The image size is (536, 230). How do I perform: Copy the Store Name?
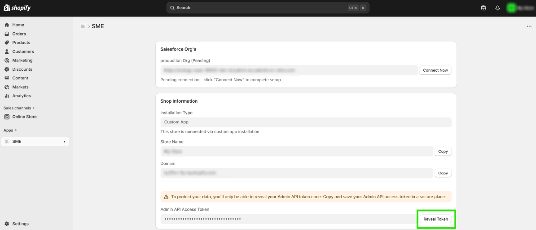coord(443,152)
